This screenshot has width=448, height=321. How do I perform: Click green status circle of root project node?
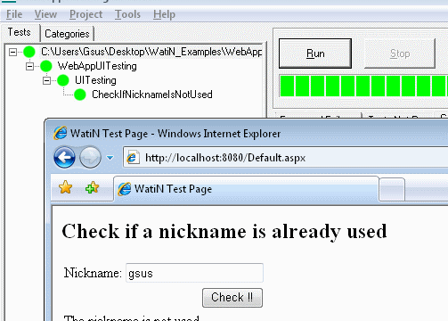[29, 52]
